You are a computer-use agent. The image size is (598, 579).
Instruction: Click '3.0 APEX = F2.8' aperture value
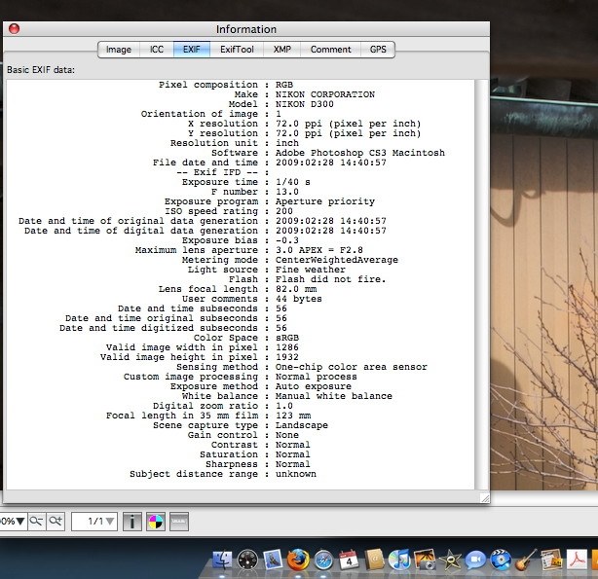point(319,250)
